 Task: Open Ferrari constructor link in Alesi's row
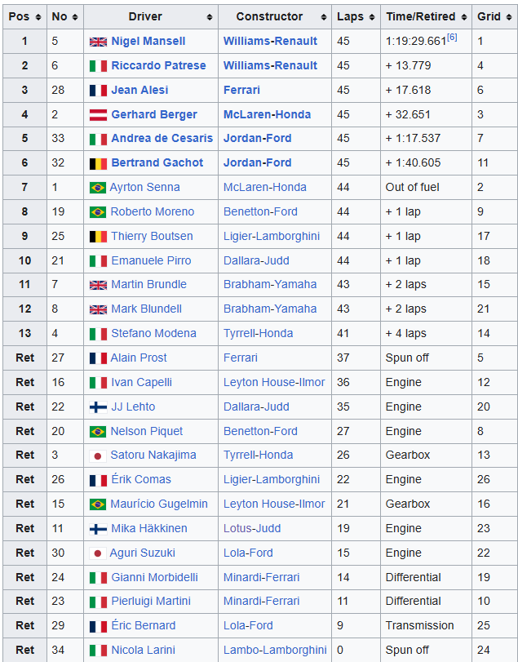click(x=241, y=90)
